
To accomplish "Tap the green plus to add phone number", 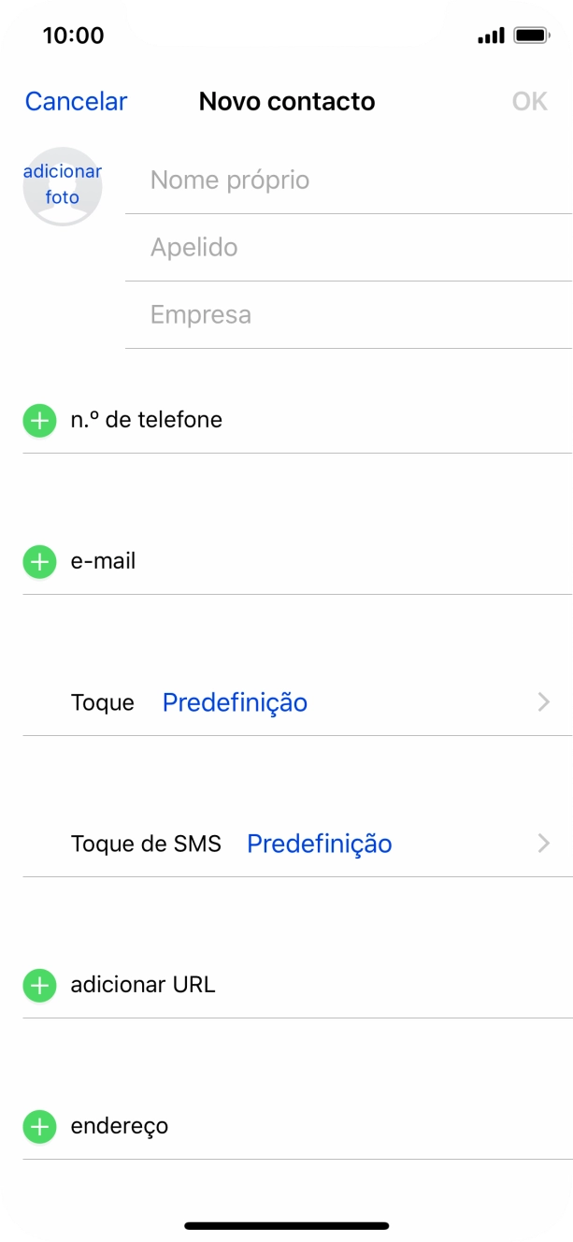I will pos(38,419).
